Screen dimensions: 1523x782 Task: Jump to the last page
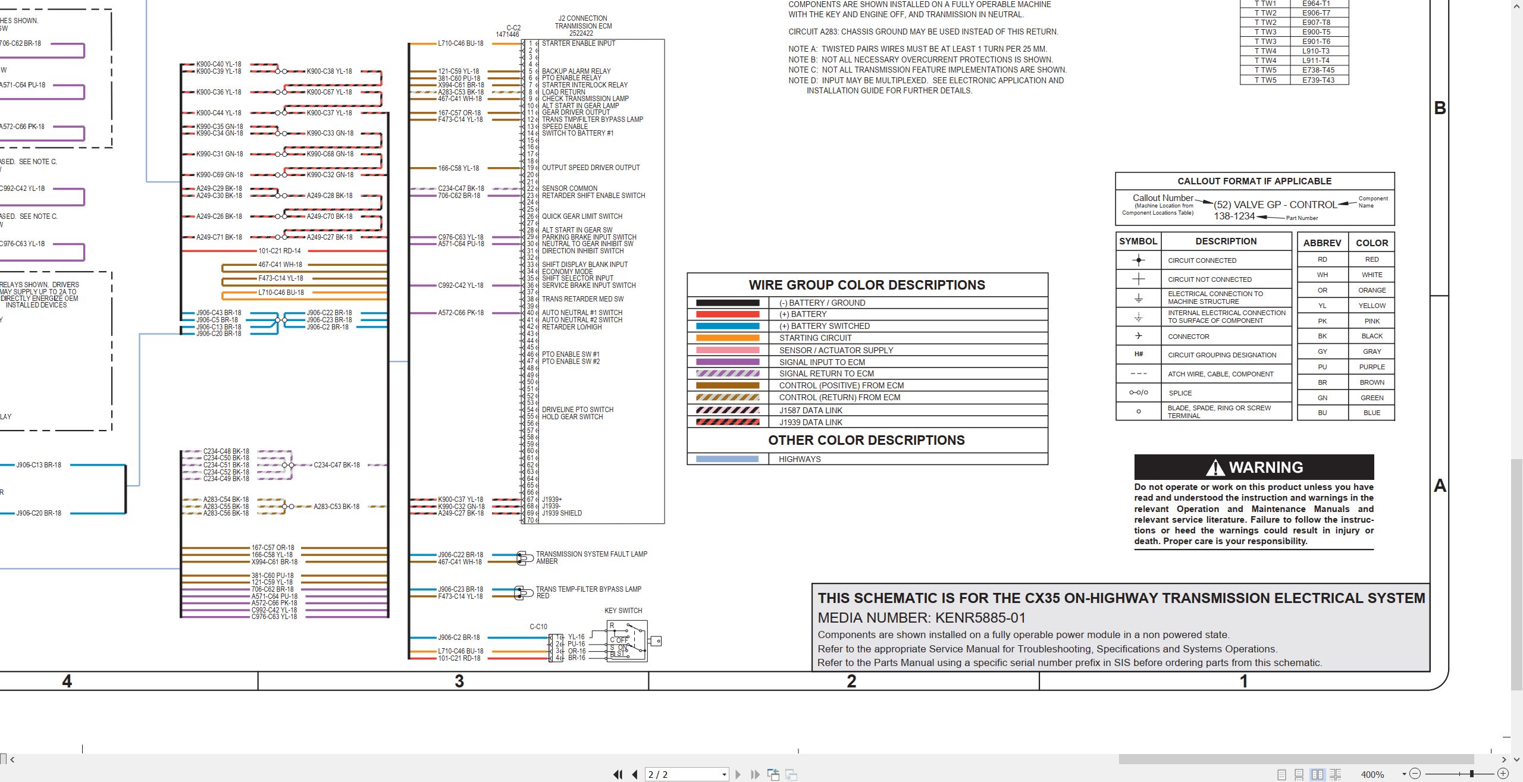coord(755,774)
